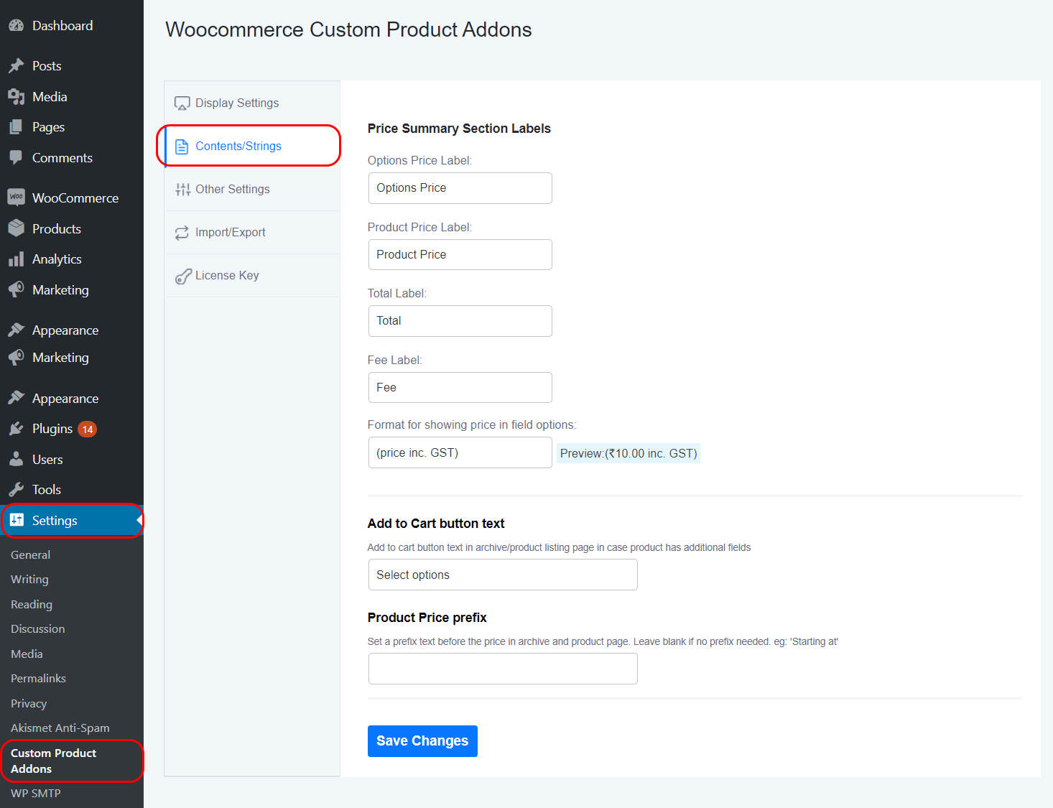Click the Price Summary Section Labels heading

coord(459,129)
